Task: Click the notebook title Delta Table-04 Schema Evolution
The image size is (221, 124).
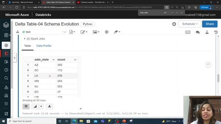Action: pyautogui.click(x=47, y=24)
